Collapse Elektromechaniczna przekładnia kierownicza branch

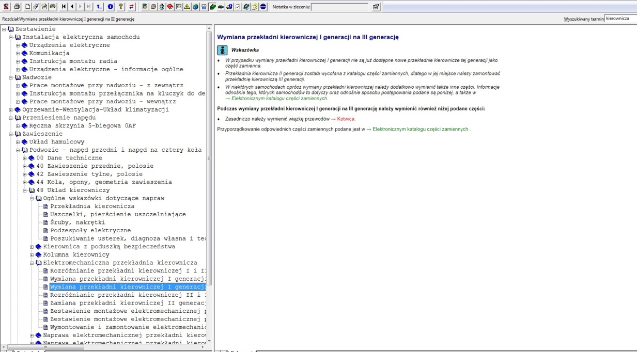point(32,263)
